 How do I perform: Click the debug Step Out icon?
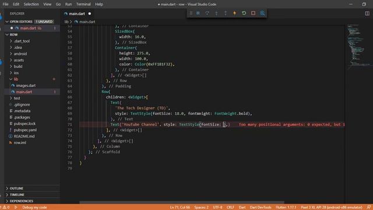[226, 13]
